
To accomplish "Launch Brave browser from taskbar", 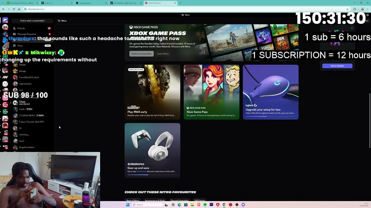I will (x=199, y=205).
